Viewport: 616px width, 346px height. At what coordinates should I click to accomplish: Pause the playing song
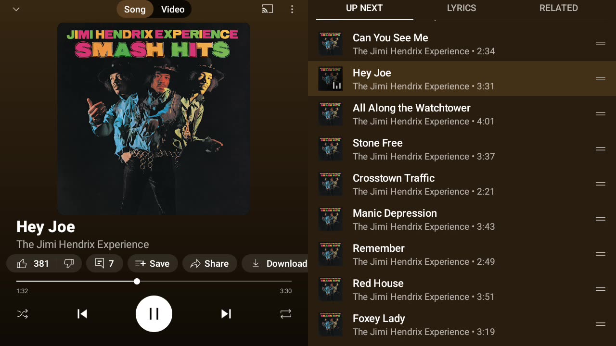point(154,314)
